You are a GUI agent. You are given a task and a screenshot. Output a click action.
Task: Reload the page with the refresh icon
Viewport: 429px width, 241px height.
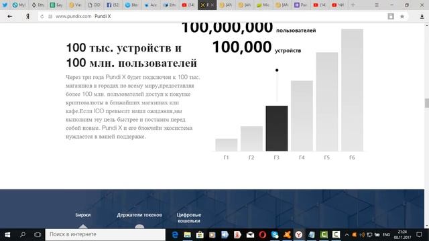coord(42,16)
